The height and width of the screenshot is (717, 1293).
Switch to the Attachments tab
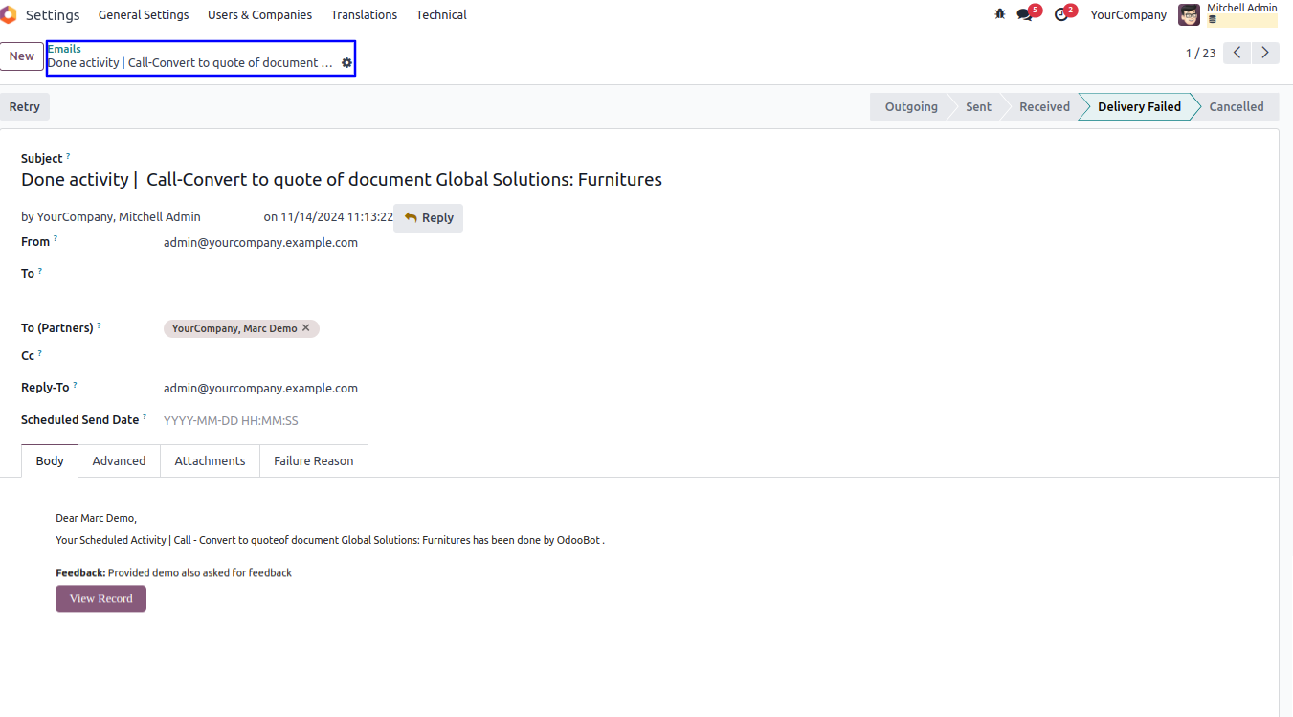pos(210,460)
